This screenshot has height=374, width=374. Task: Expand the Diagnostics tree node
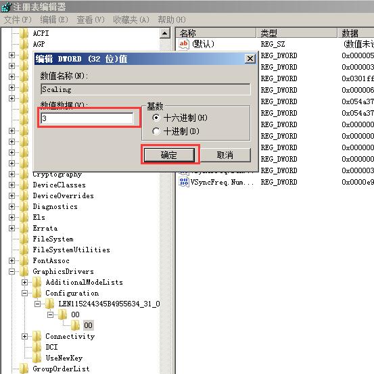click(x=11, y=206)
